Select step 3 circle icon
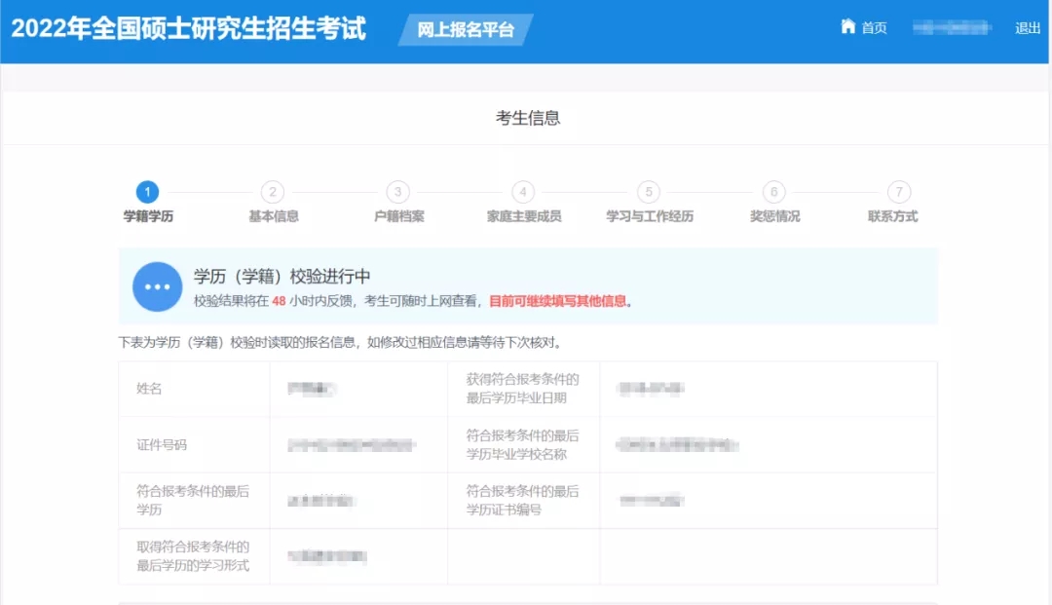Screen dimensions: 1052x605 point(397,192)
